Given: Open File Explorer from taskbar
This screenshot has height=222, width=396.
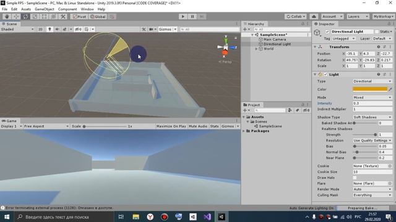Looking at the screenshot, I should coord(136,217).
